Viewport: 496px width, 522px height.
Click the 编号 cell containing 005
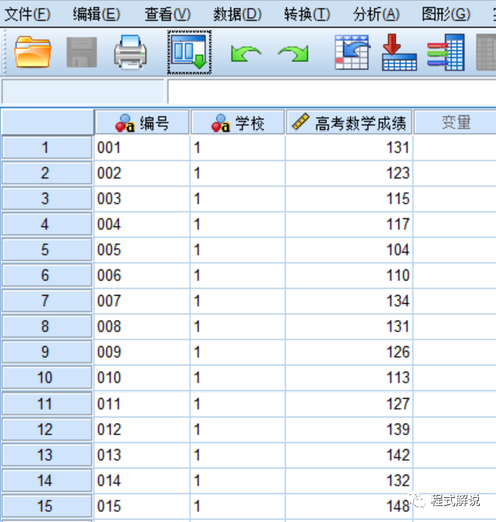tap(143, 249)
